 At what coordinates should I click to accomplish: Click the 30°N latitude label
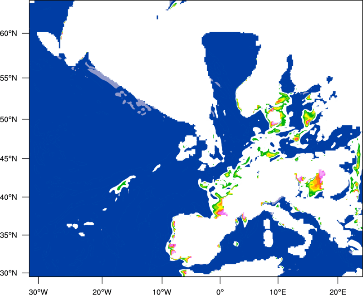pos(9,273)
